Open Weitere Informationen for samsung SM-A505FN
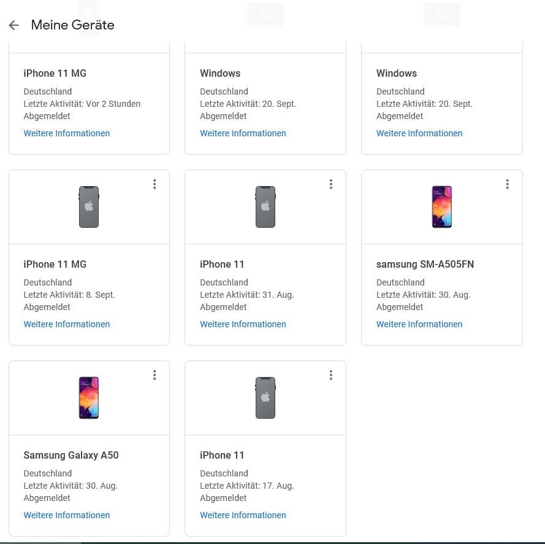545x544 pixels. (x=419, y=324)
